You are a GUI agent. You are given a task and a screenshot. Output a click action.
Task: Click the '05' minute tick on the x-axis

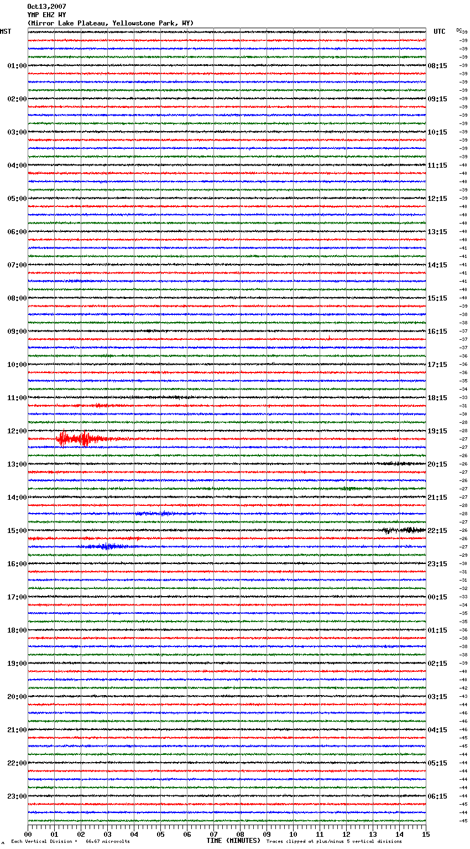pos(161,834)
